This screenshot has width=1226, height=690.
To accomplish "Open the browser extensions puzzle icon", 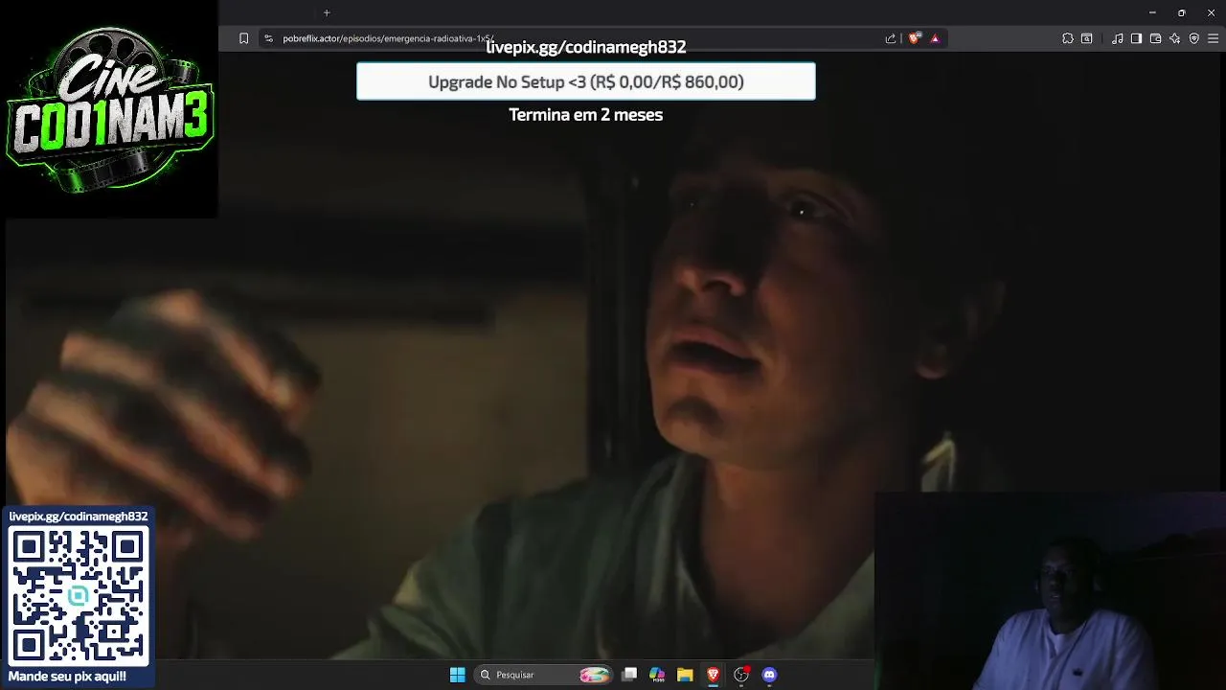I will click(x=1068, y=38).
